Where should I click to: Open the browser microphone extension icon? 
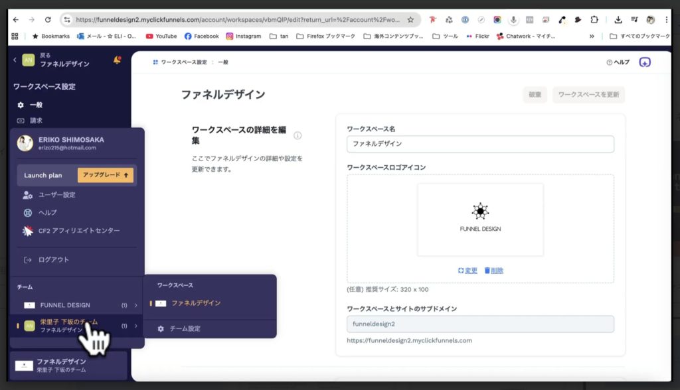pyautogui.click(x=513, y=20)
